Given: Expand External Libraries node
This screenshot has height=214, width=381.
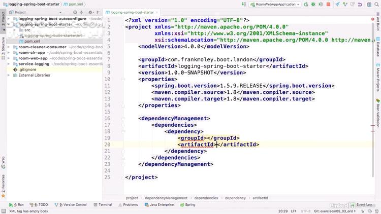Looking at the screenshot, I should 9,75.
